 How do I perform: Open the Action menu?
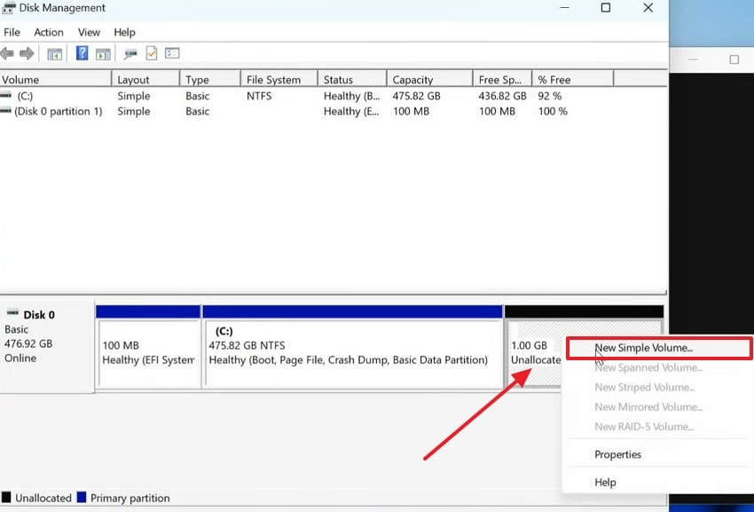tap(49, 32)
